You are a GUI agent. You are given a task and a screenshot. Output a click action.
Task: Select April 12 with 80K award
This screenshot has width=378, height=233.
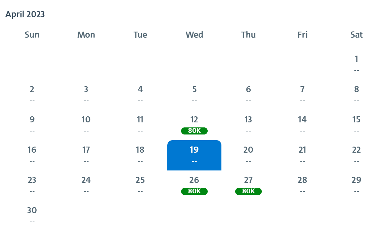[194, 125]
